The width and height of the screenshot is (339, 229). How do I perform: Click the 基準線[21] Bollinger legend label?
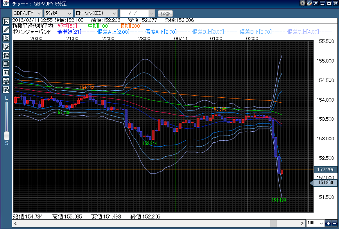click(76, 32)
